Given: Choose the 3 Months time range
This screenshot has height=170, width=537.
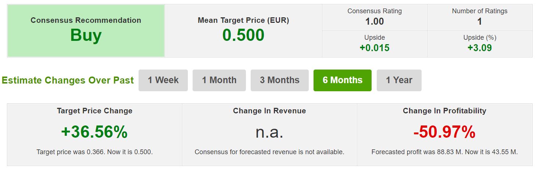Looking at the screenshot, I should (279, 80).
